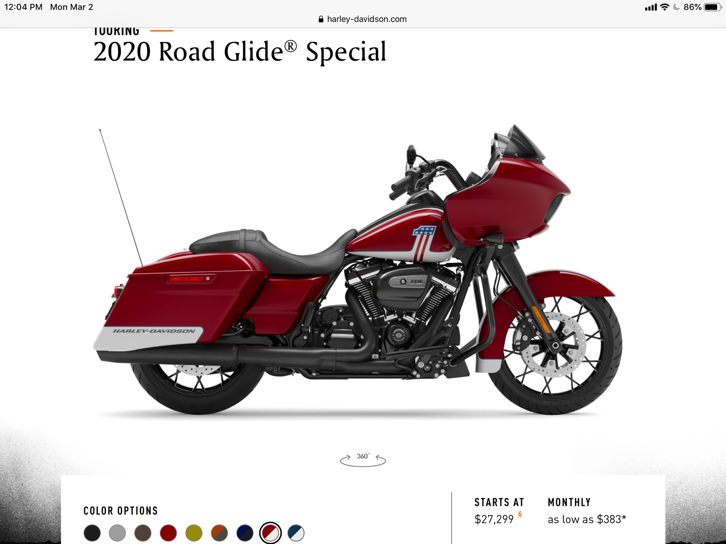
Task: Select the black color swatch
Action: coord(92,533)
